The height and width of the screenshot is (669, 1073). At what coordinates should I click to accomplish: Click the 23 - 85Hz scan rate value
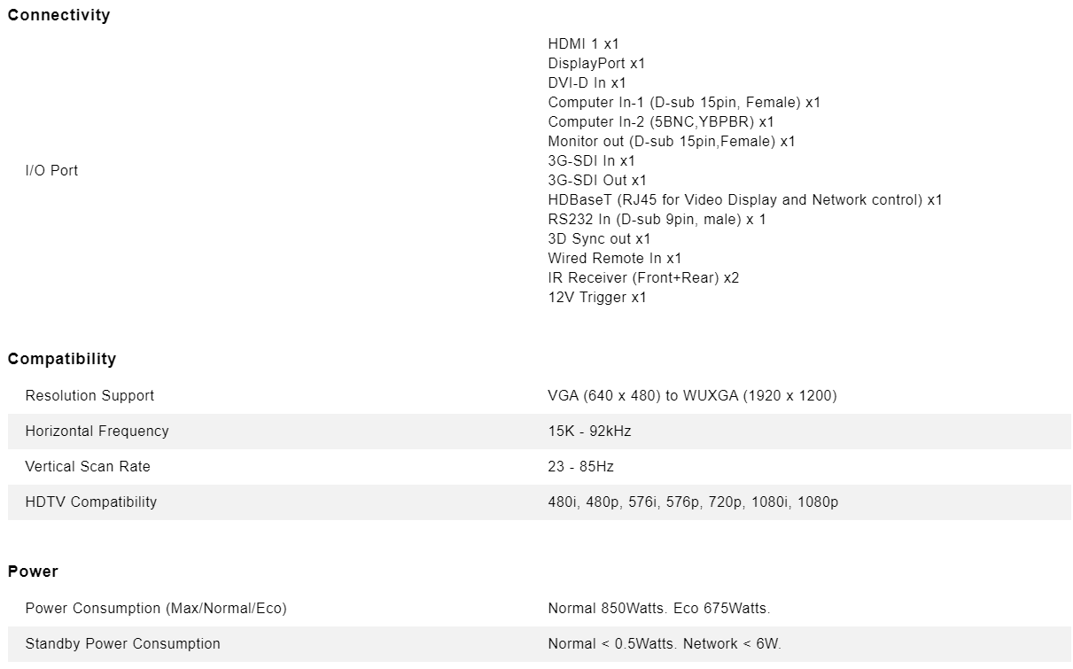pyautogui.click(x=580, y=466)
